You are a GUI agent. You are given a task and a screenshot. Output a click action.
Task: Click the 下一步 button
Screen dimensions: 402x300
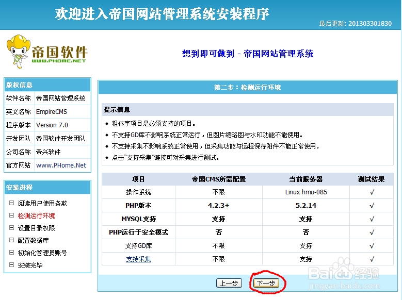click(266, 283)
